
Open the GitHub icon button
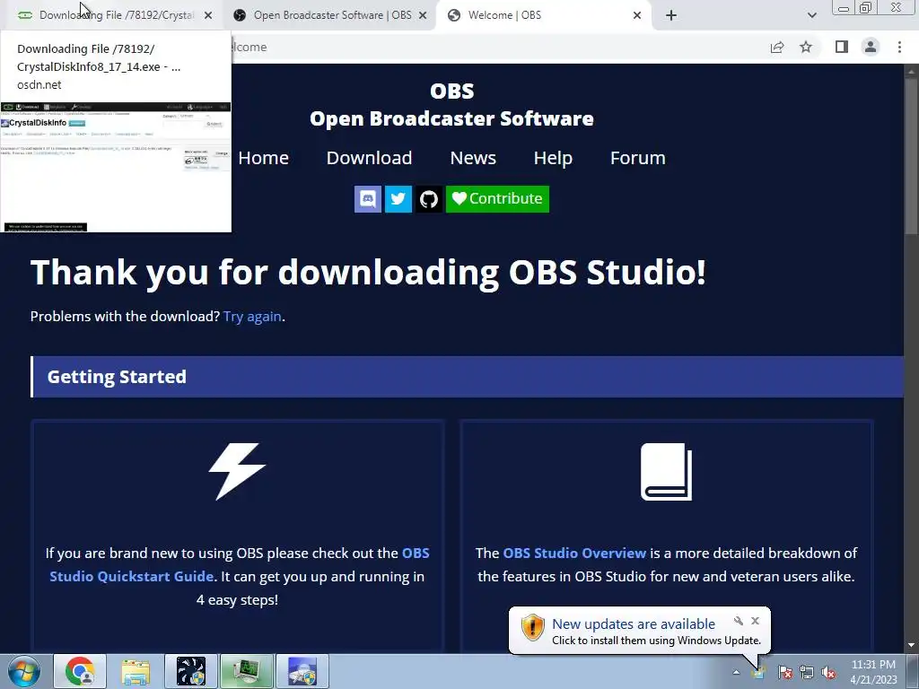(x=428, y=199)
